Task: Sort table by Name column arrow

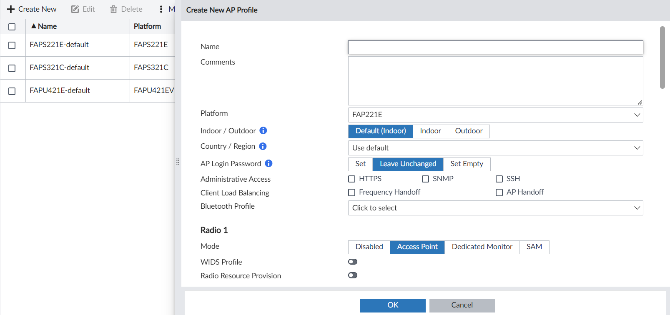Action: (34, 26)
